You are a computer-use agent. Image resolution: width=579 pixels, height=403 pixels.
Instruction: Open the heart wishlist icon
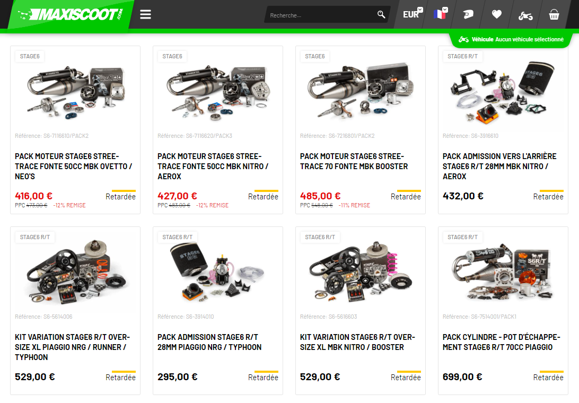(497, 14)
